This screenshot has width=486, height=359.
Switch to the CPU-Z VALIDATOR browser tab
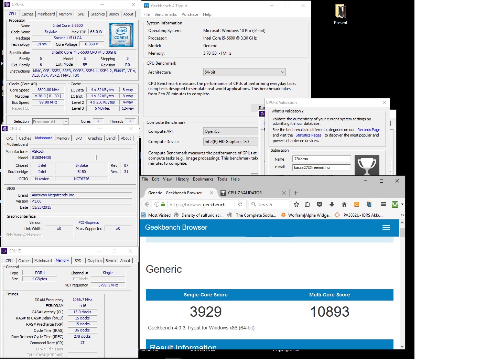coord(253,193)
